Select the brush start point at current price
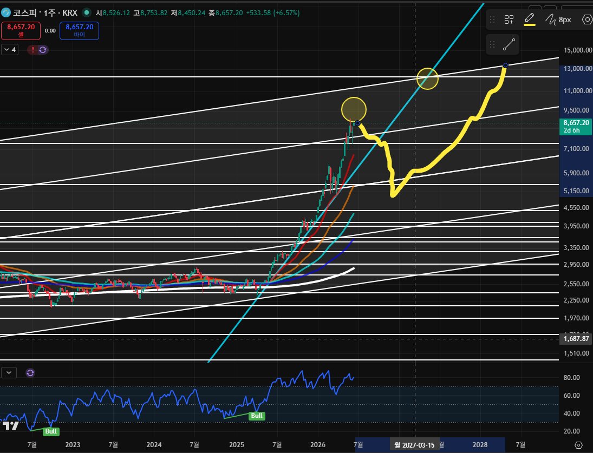Viewport: 593px width, 453px height. [357, 123]
